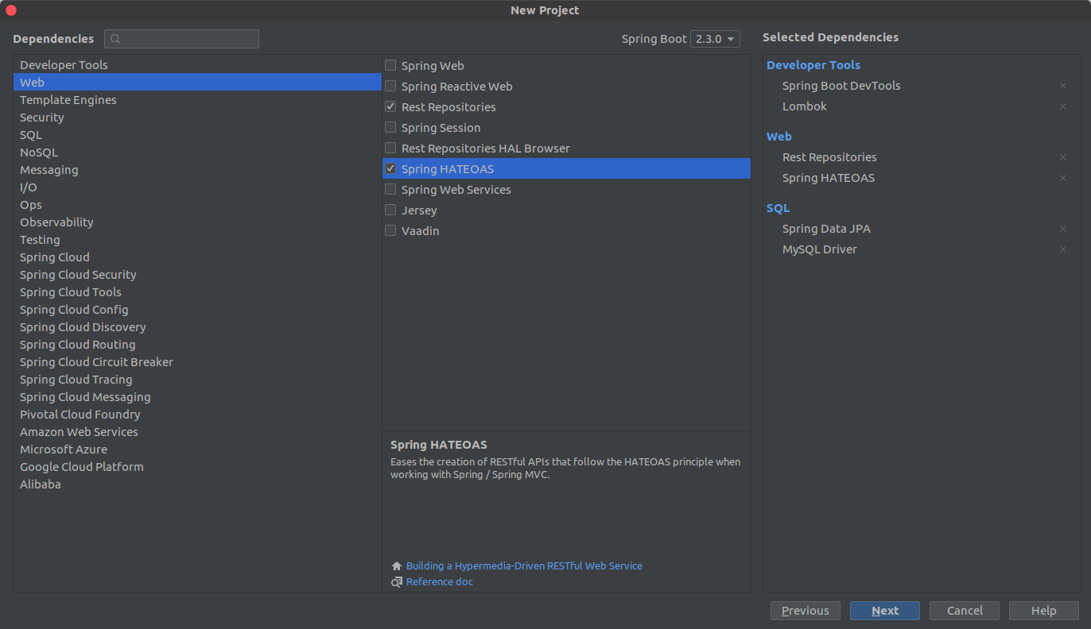Open the Spring Boot version dropdown

tap(715, 39)
